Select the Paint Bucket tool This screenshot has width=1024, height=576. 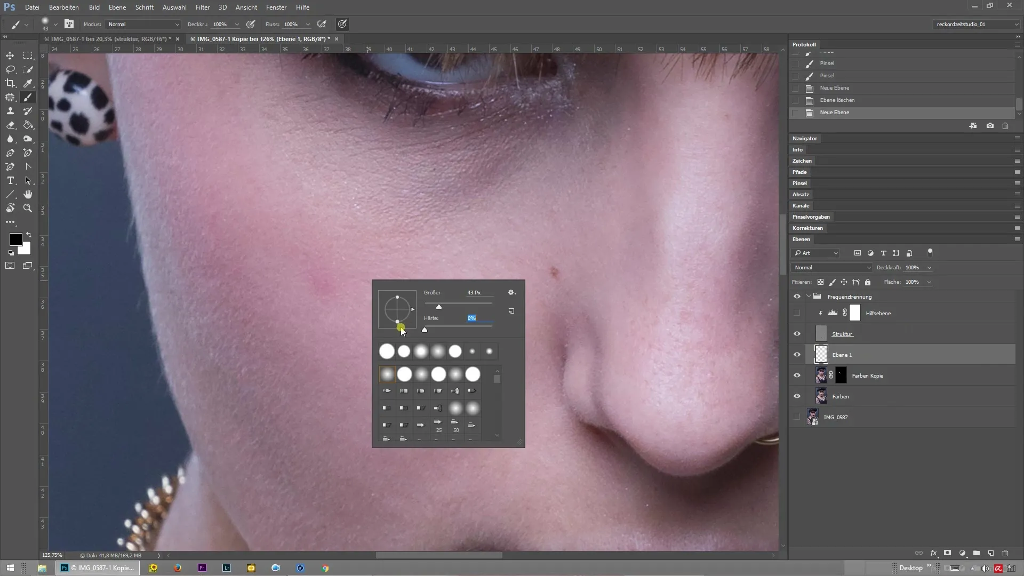(x=28, y=125)
